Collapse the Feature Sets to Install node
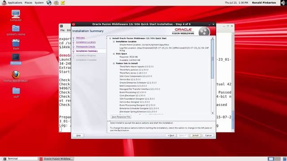The image size is (287, 161). point(113,64)
